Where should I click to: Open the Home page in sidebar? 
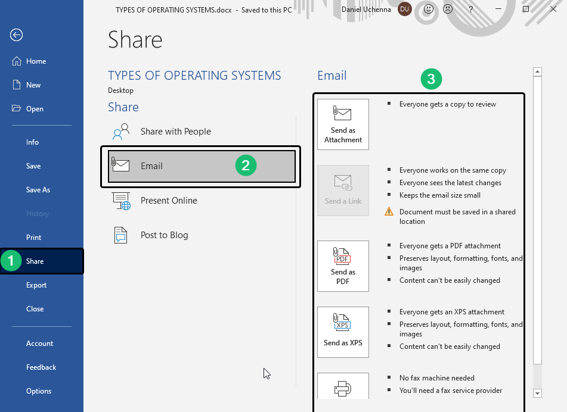pos(36,61)
